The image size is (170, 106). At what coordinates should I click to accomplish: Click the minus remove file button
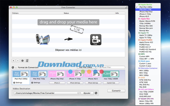pos(18,61)
